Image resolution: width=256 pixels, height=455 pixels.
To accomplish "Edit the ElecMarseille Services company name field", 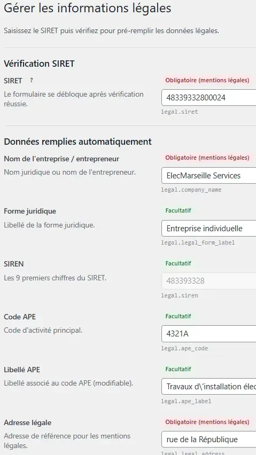I will 208,176.
